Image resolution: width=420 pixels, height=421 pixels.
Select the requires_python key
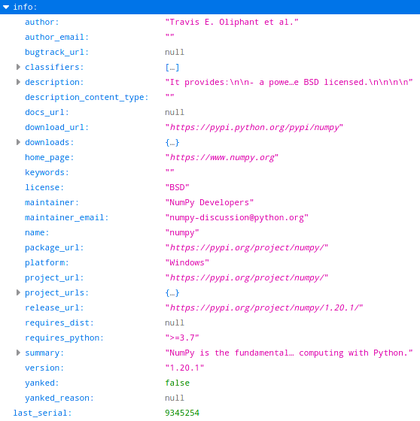pos(64,338)
